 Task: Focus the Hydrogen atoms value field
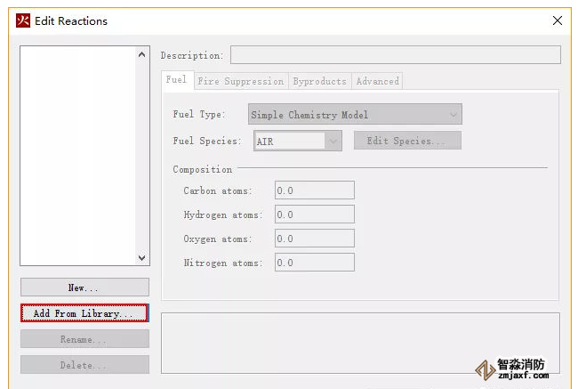tap(315, 215)
